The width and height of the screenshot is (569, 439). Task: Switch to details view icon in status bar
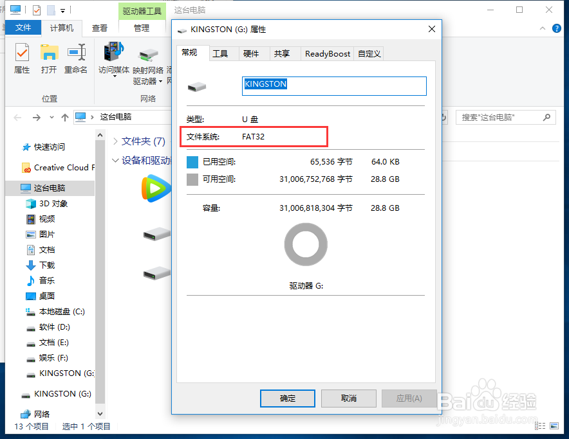[x=540, y=426]
